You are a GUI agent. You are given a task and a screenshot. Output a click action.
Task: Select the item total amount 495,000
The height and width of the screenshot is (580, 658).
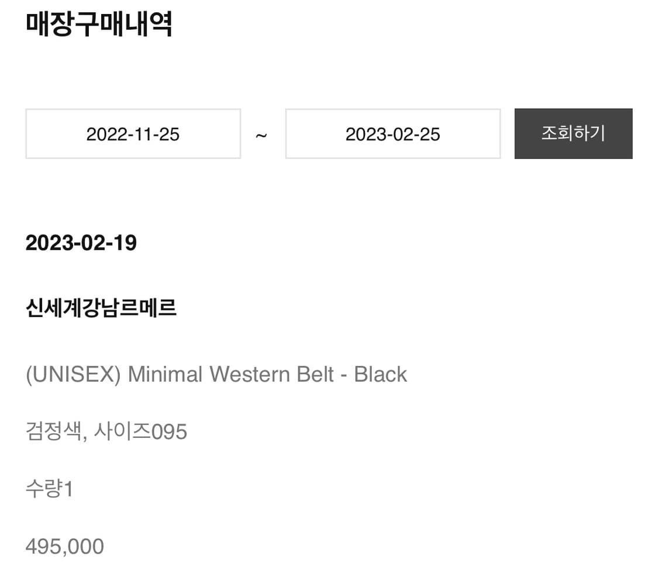click(64, 546)
